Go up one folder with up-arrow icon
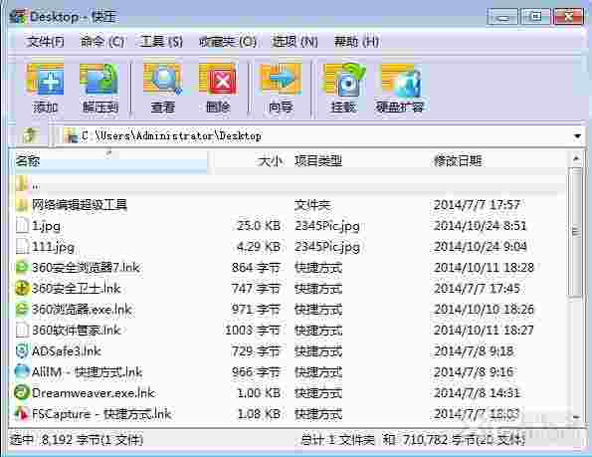Screen dimensions: 592x457 (30, 135)
